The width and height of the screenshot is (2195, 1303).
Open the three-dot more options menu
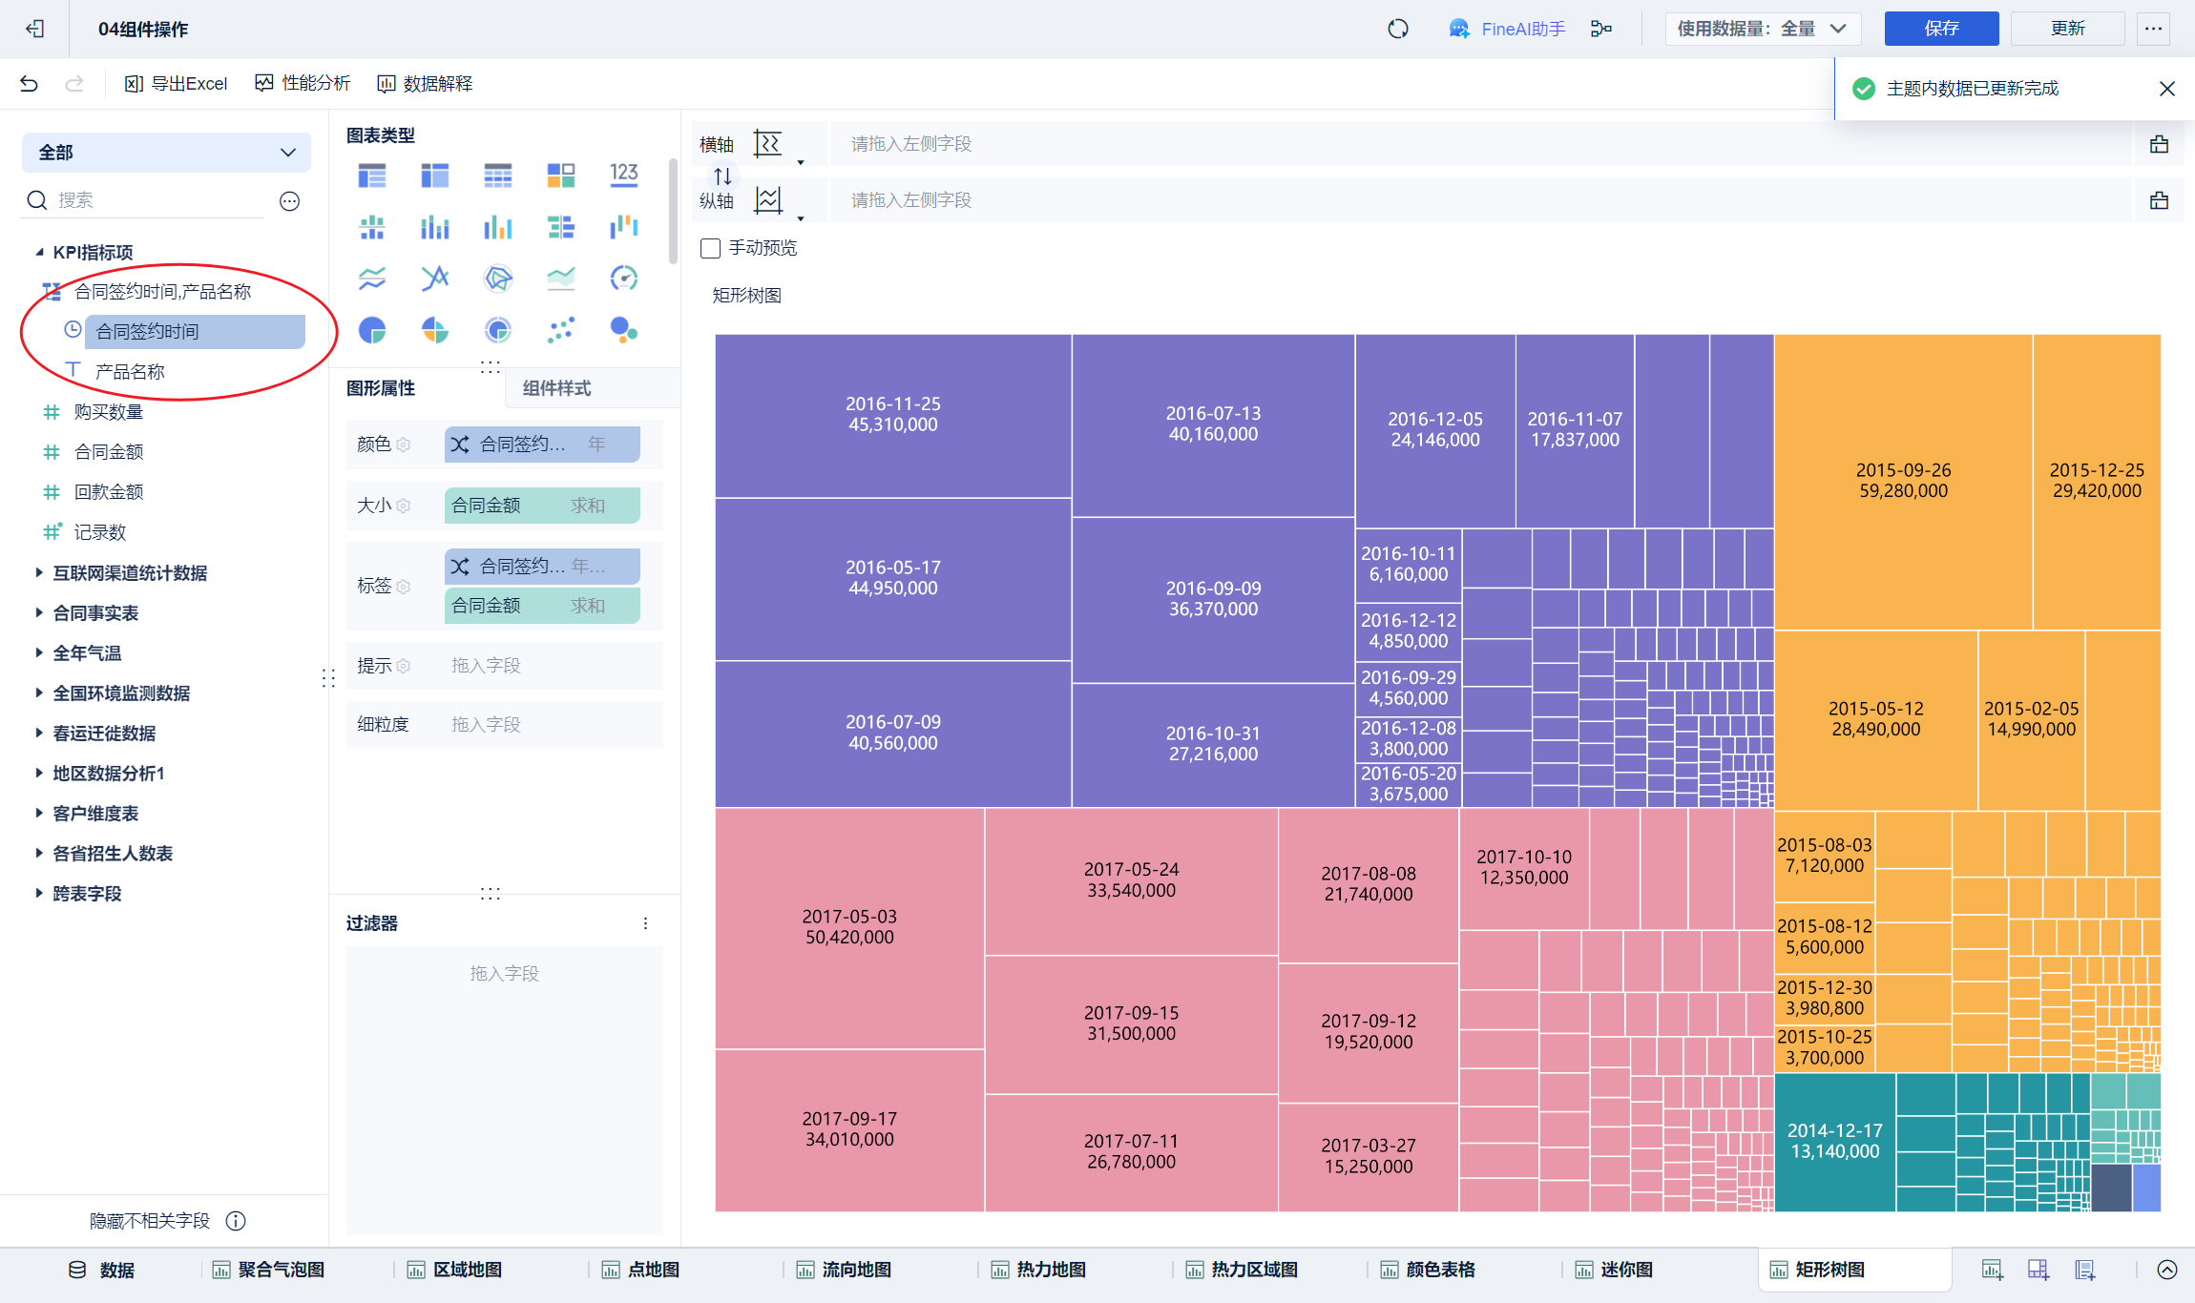(2153, 29)
